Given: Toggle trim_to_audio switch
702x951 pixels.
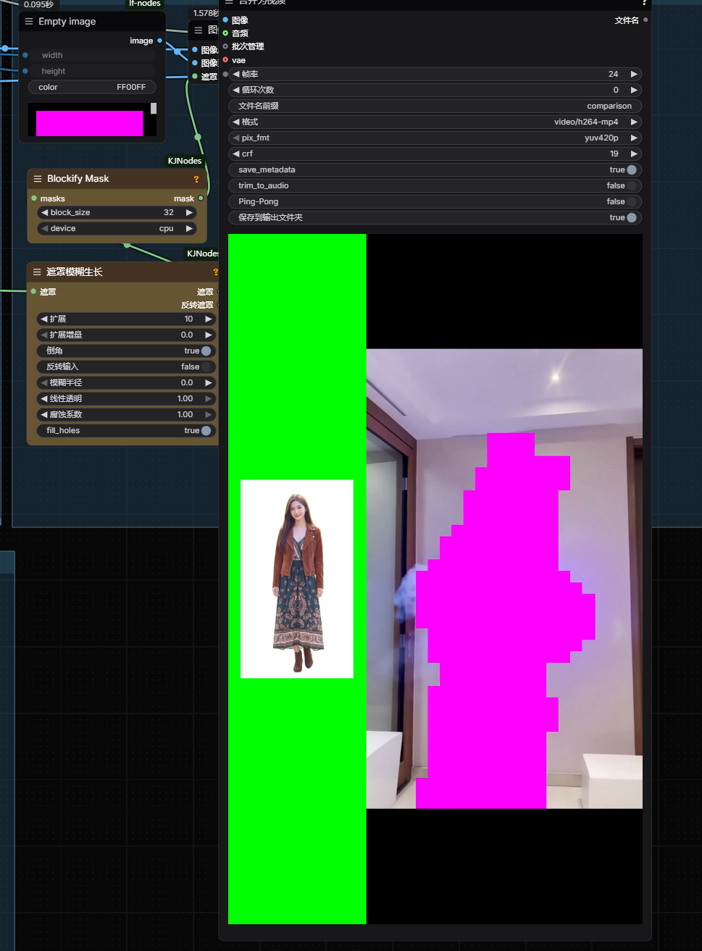Looking at the screenshot, I should click(632, 185).
